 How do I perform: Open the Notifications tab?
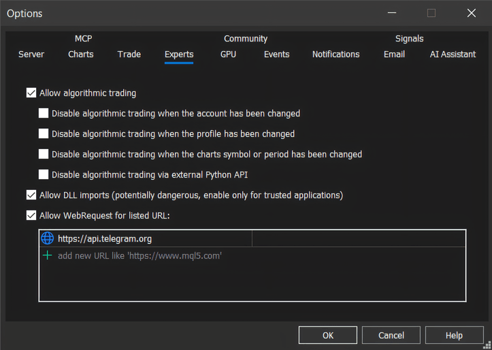[335, 54]
